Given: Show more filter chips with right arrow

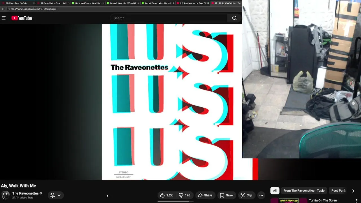Looking at the screenshot, I should [x=353, y=191].
